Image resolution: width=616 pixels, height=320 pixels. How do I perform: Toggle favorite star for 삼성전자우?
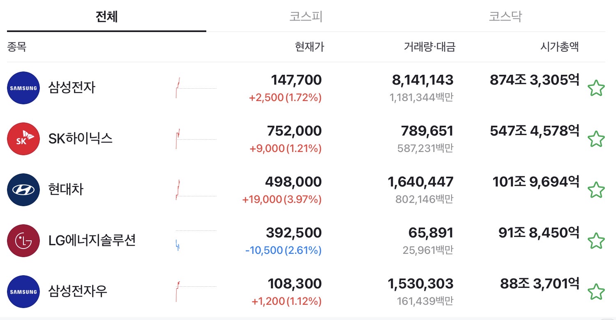[x=596, y=292]
